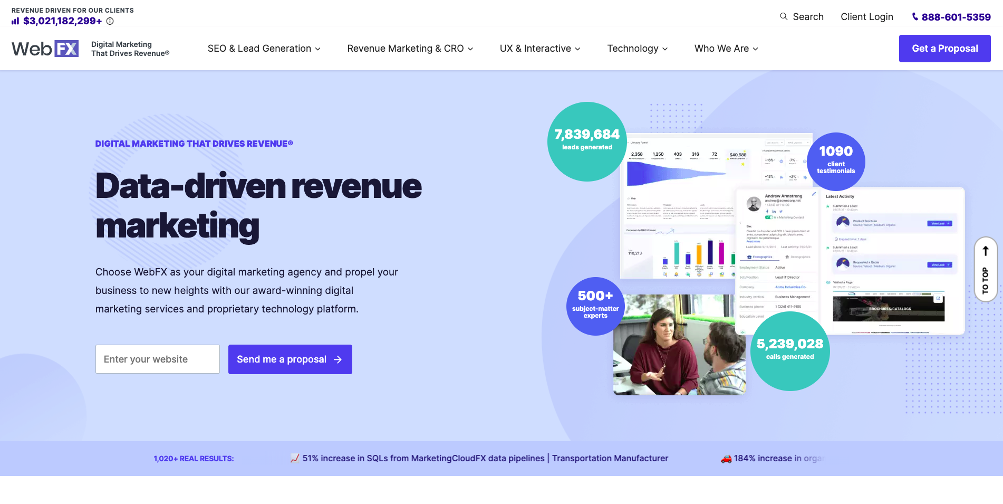
Task: Click the 1,020+ REAL RESULTS label
Action: tap(194, 459)
